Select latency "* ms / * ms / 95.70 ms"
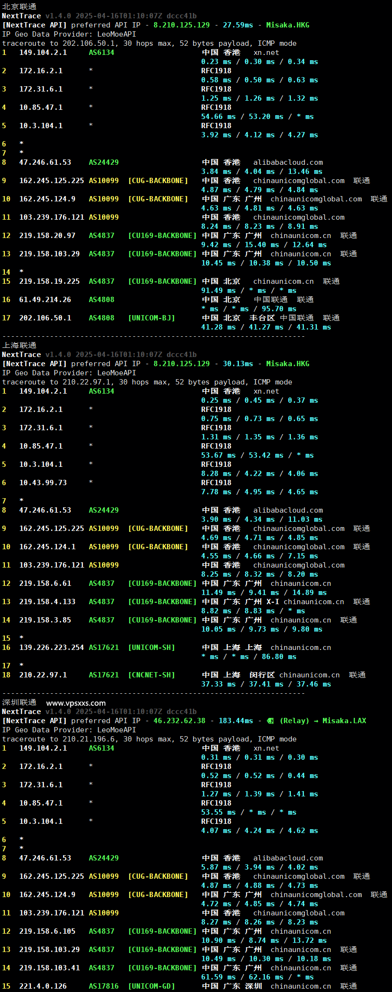Image resolution: width=392 pixels, height=992 pixels. click(x=249, y=309)
